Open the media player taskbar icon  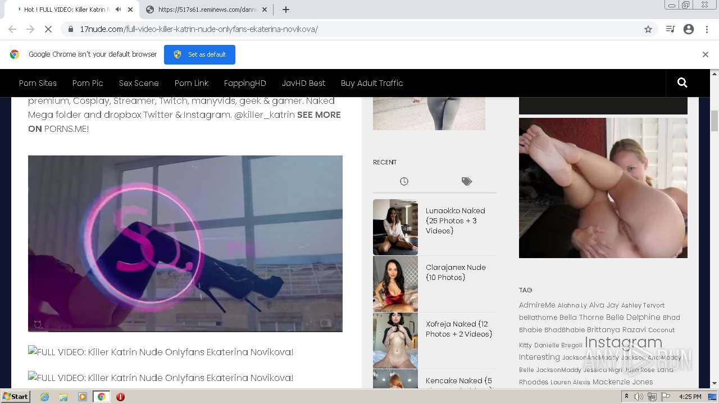pyautogui.click(x=83, y=397)
